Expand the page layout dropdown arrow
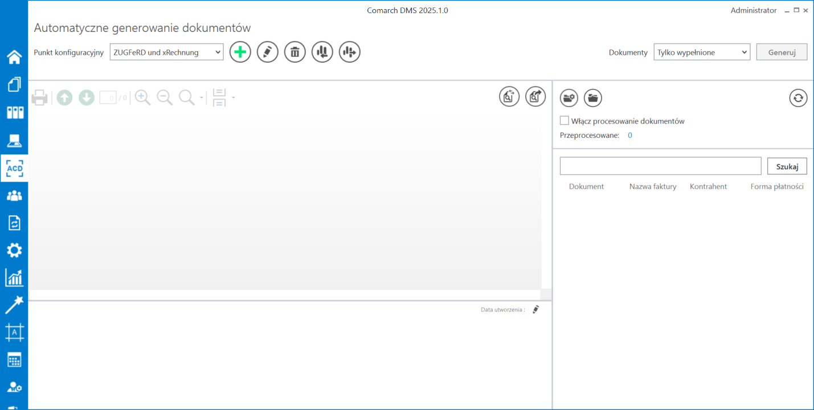Viewport: 814px width, 410px height. 234,98
